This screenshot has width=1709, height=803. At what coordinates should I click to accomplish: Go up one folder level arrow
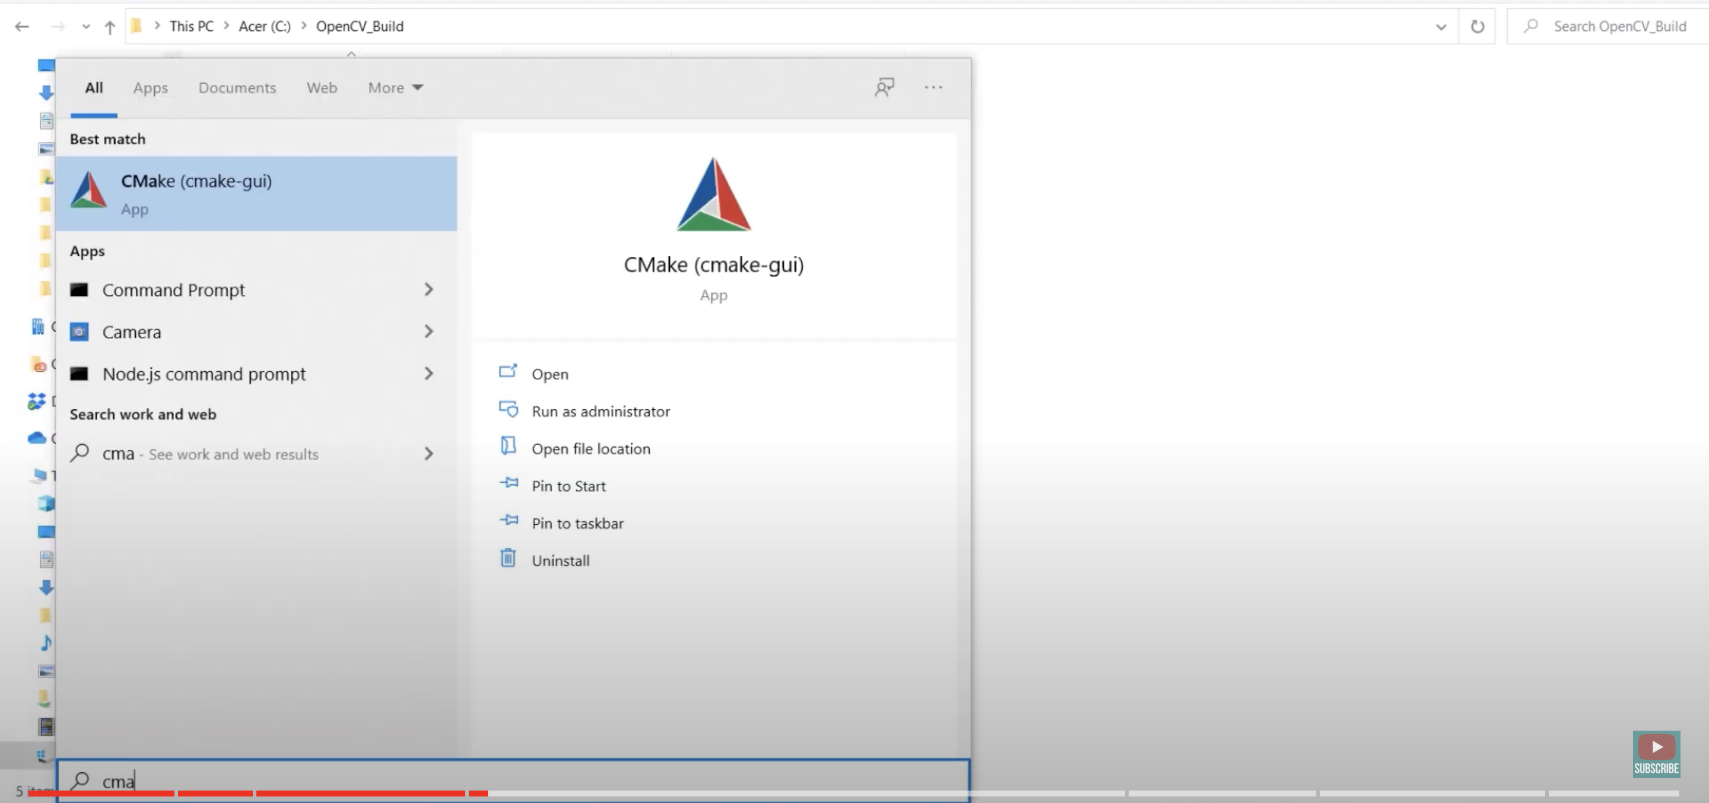109,27
